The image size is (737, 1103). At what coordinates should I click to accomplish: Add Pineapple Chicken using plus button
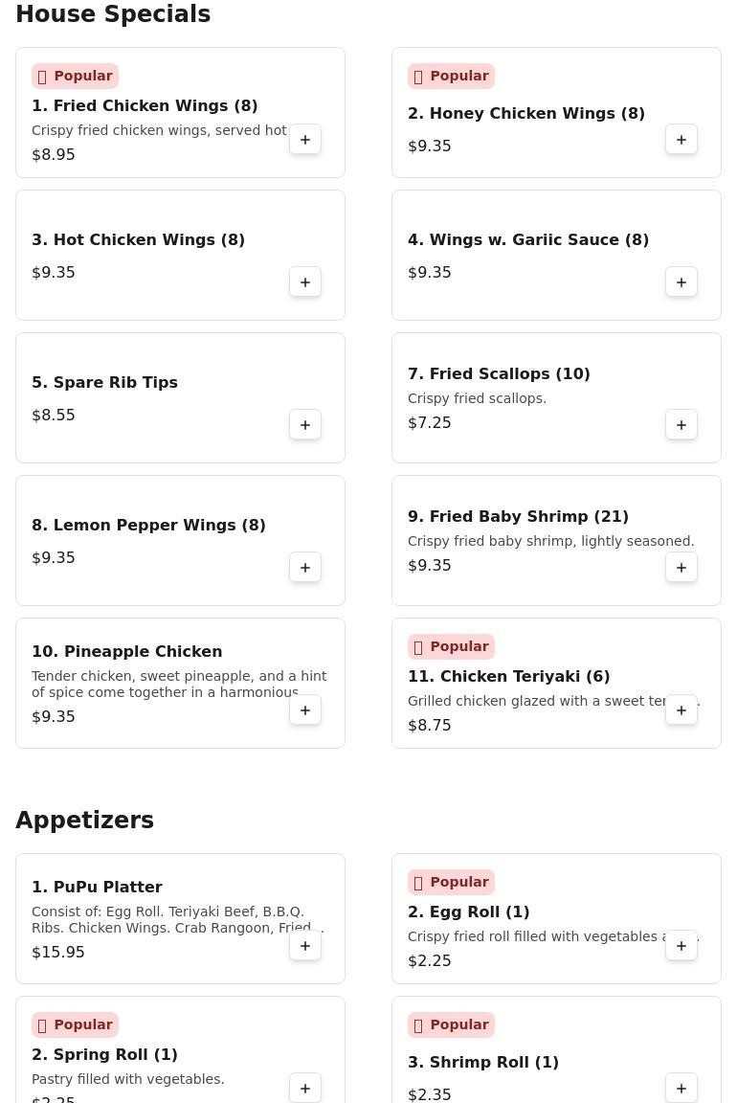pyautogui.click(x=305, y=710)
